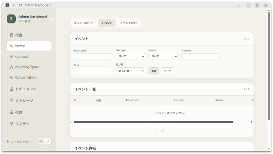Collapse the sidebar with the chevron button

(x=52, y=19)
